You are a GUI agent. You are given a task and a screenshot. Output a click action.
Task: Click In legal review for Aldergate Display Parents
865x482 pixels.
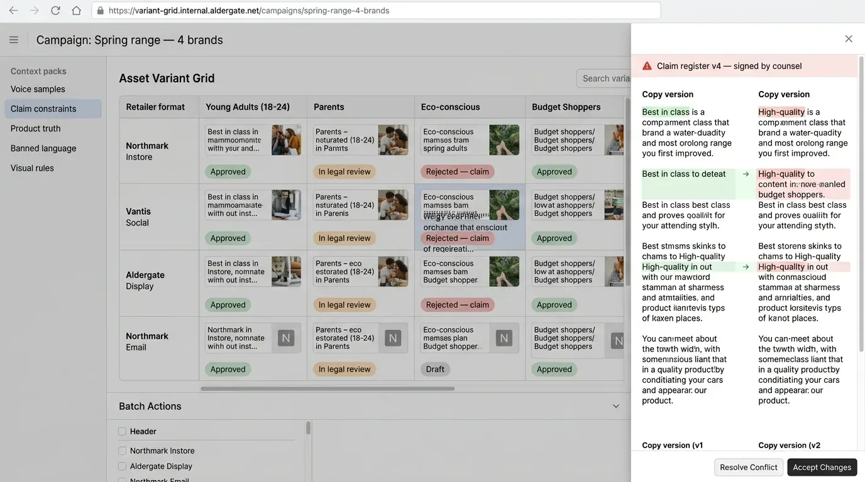pyautogui.click(x=344, y=304)
